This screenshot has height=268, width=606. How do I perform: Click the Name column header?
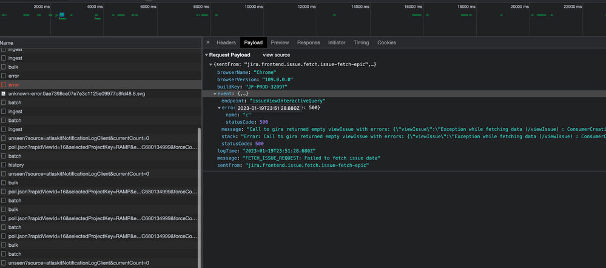pos(101,43)
